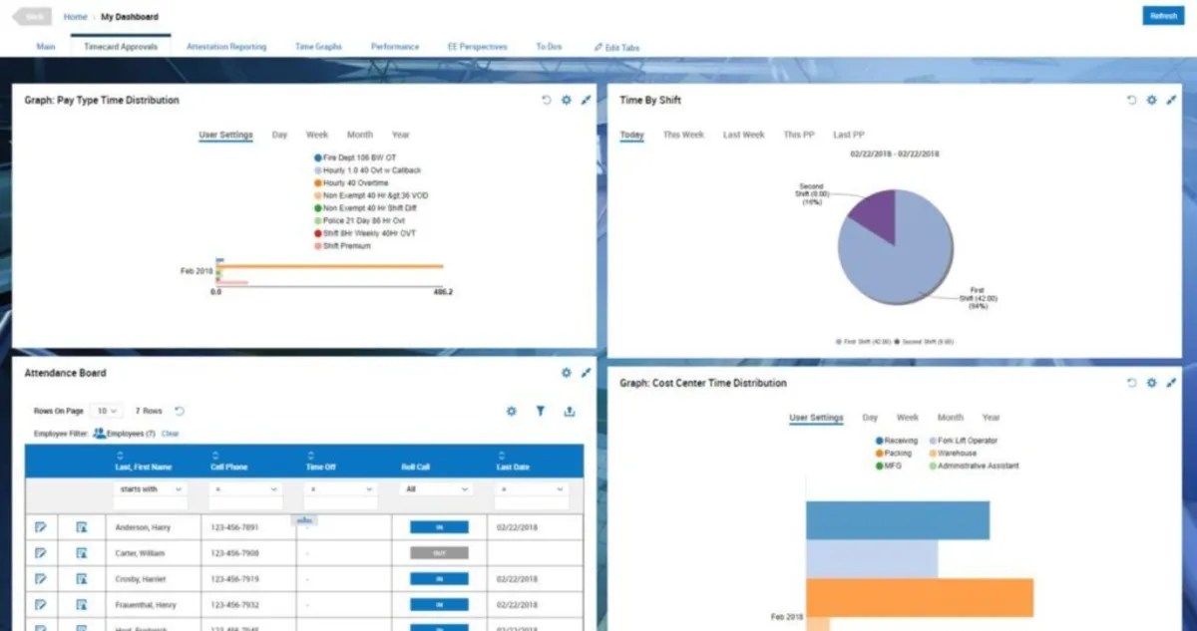1197x631 pixels.
Task: Switch to the Attestation Reporting tab
Action: tap(226, 47)
